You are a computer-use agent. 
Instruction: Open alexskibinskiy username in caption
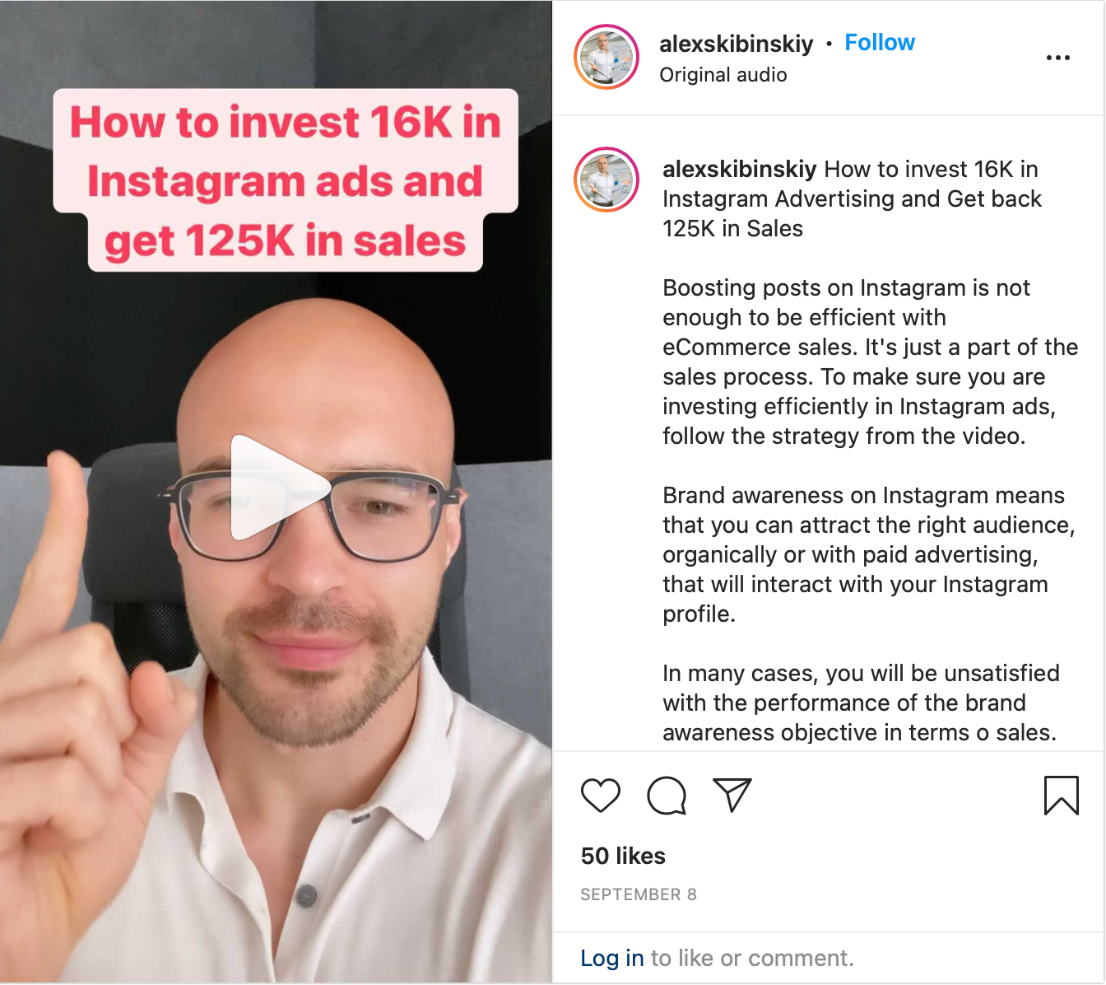[739, 170]
